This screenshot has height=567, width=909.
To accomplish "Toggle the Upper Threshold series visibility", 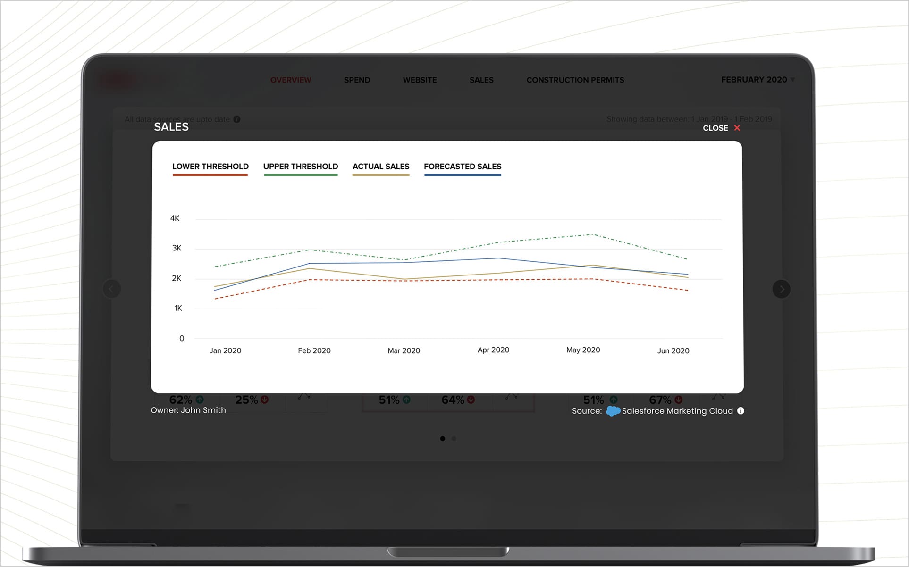I will 301,170.
